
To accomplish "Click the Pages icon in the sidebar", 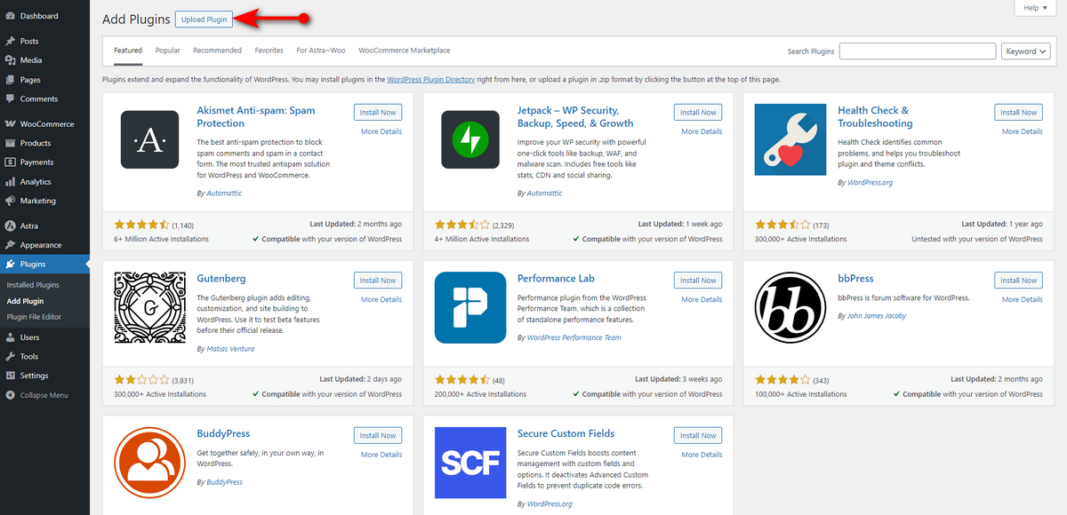I will (10, 80).
